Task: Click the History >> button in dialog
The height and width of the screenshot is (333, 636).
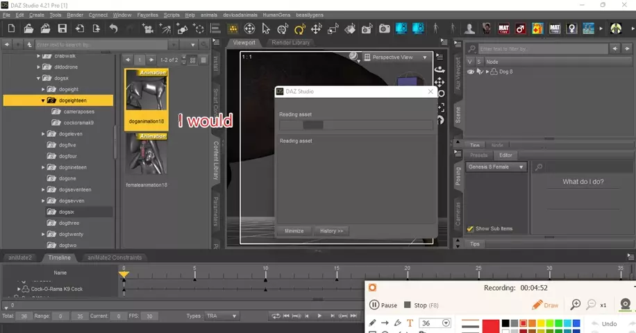Action: (x=331, y=230)
